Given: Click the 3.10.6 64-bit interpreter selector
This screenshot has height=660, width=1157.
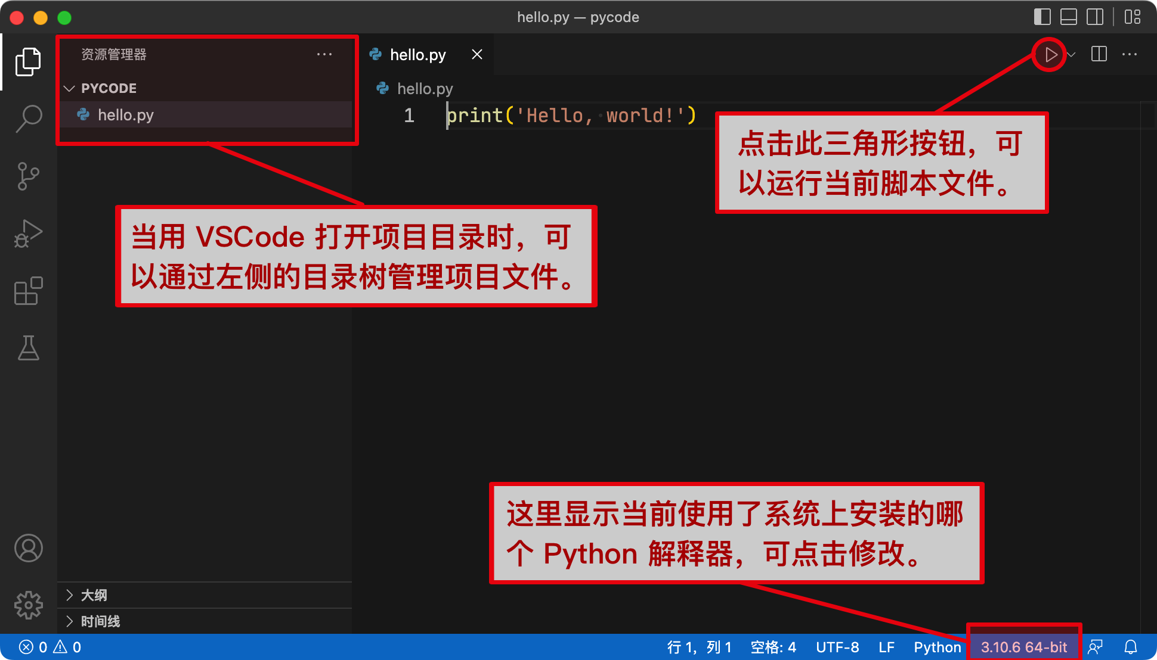Looking at the screenshot, I should click(x=1023, y=647).
